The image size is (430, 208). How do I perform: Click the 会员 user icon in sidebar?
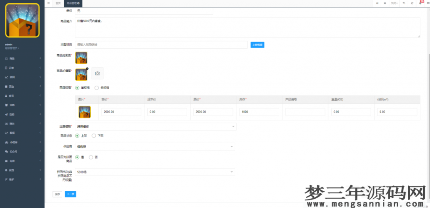click(x=6, y=96)
